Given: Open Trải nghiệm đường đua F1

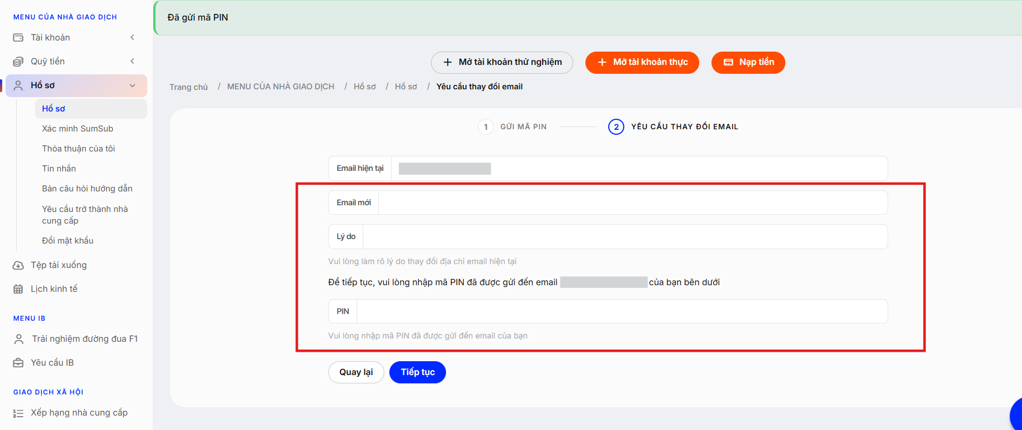Looking at the screenshot, I should (85, 339).
